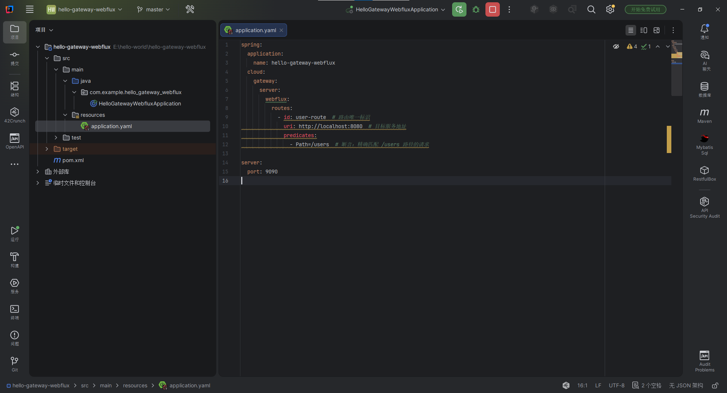Select application.yaml in project tree

coord(123,126)
